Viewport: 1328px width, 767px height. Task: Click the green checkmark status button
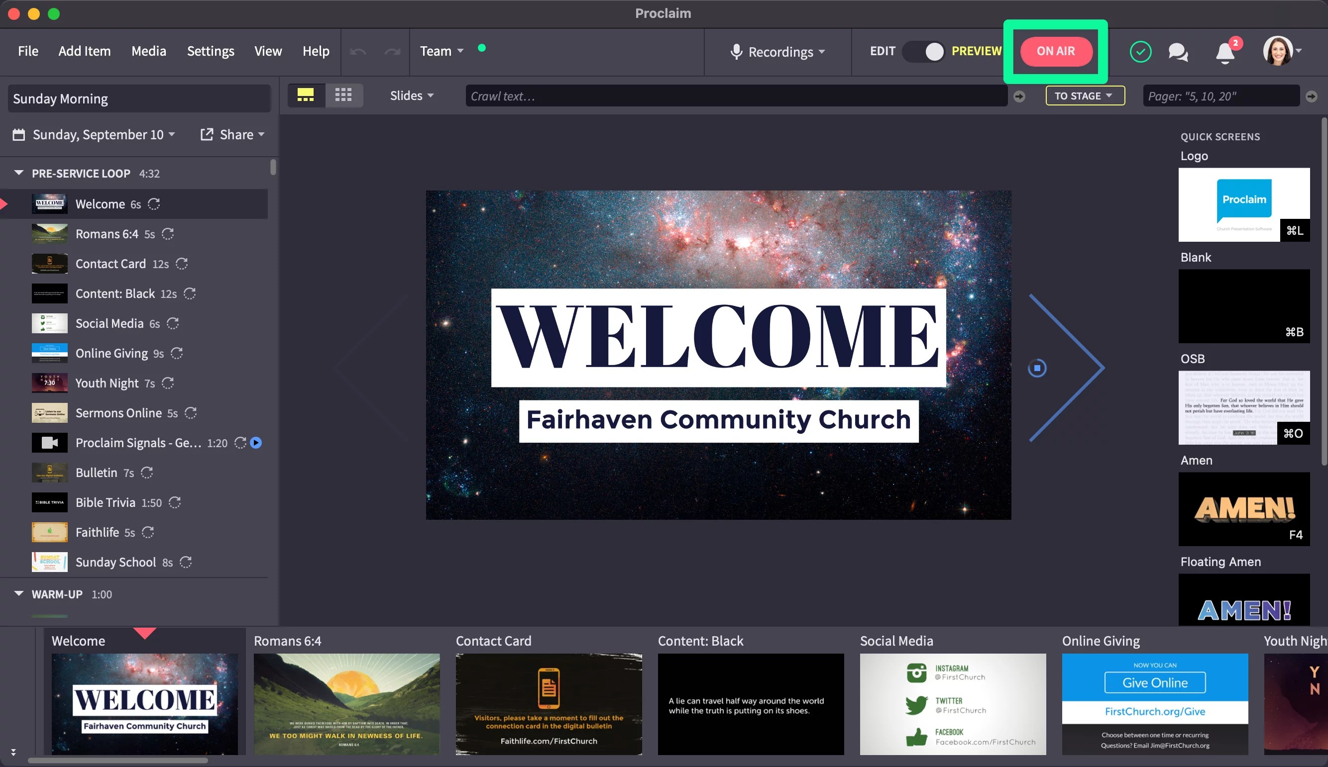pyautogui.click(x=1140, y=51)
